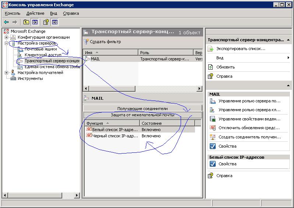
Task: Collapse the Настройка серверов tree node
Action: [6, 43]
